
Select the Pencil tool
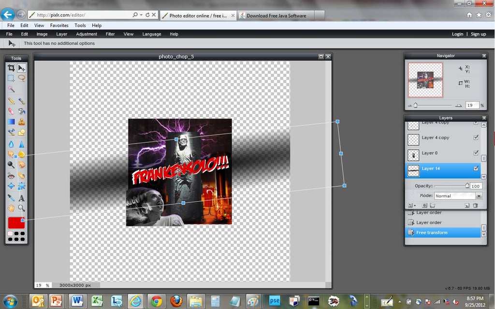[11, 101]
